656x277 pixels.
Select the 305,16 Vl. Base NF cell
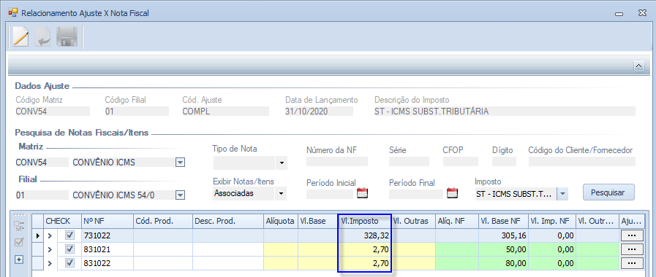pyautogui.click(x=504, y=235)
